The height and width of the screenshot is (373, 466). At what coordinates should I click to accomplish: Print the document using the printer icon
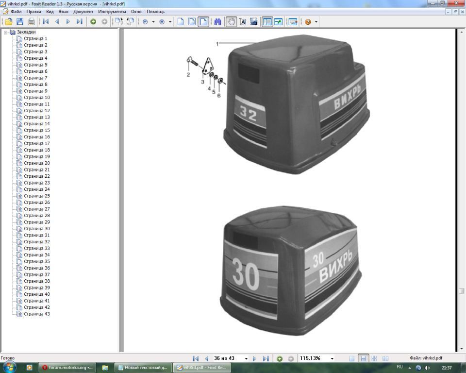(x=32, y=21)
